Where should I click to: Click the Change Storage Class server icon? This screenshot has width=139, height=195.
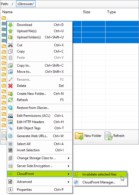(10, 158)
